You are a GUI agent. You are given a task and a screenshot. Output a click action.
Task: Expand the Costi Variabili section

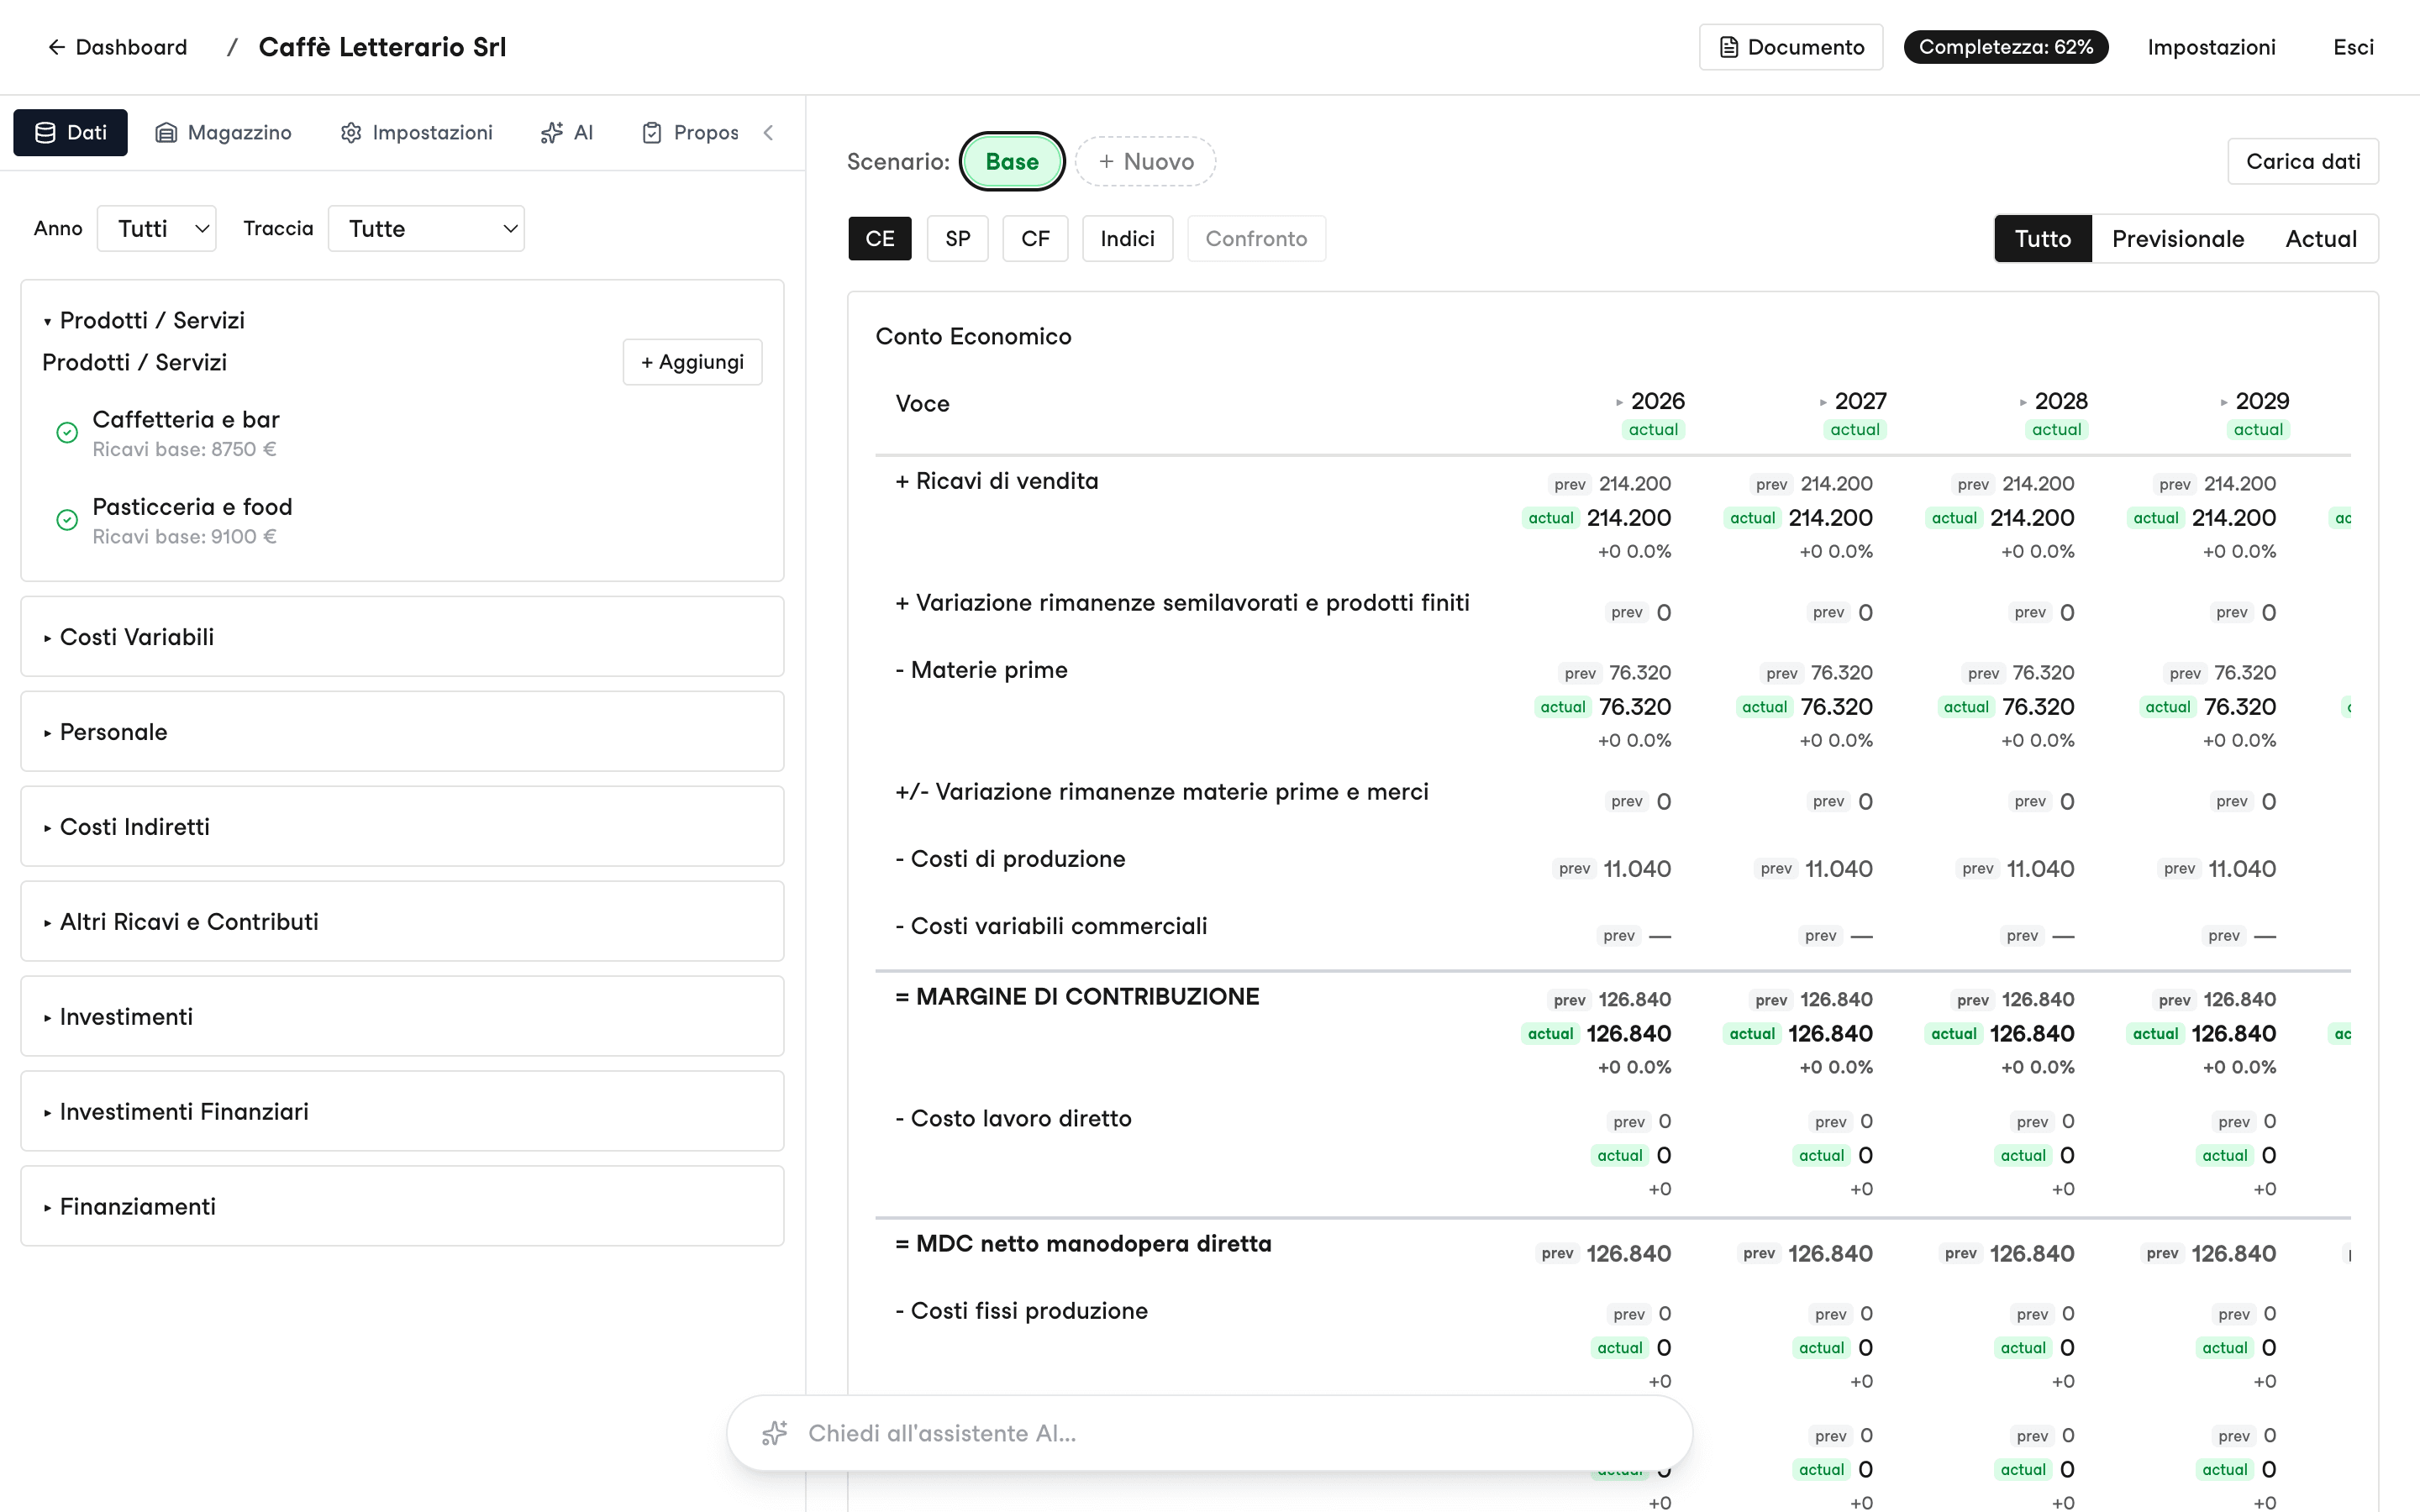pyautogui.click(x=402, y=636)
